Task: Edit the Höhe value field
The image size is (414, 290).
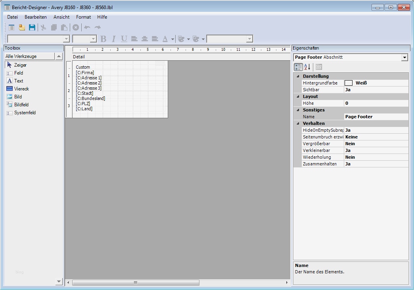Action: point(376,103)
